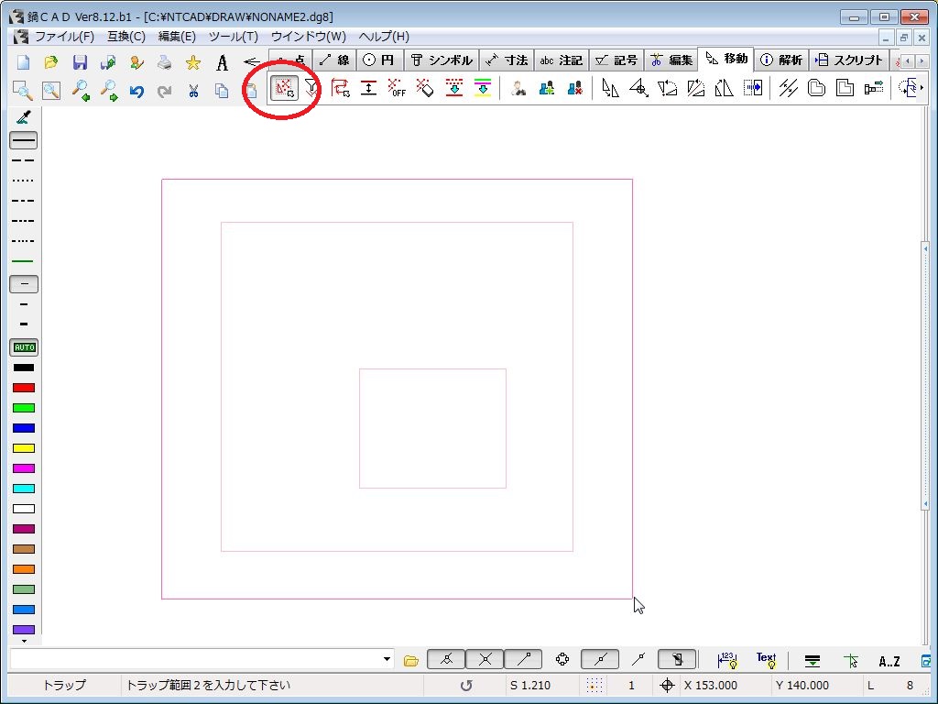Copy selection with copy icon
Viewport: 938px width, 704px height.
pos(222,91)
